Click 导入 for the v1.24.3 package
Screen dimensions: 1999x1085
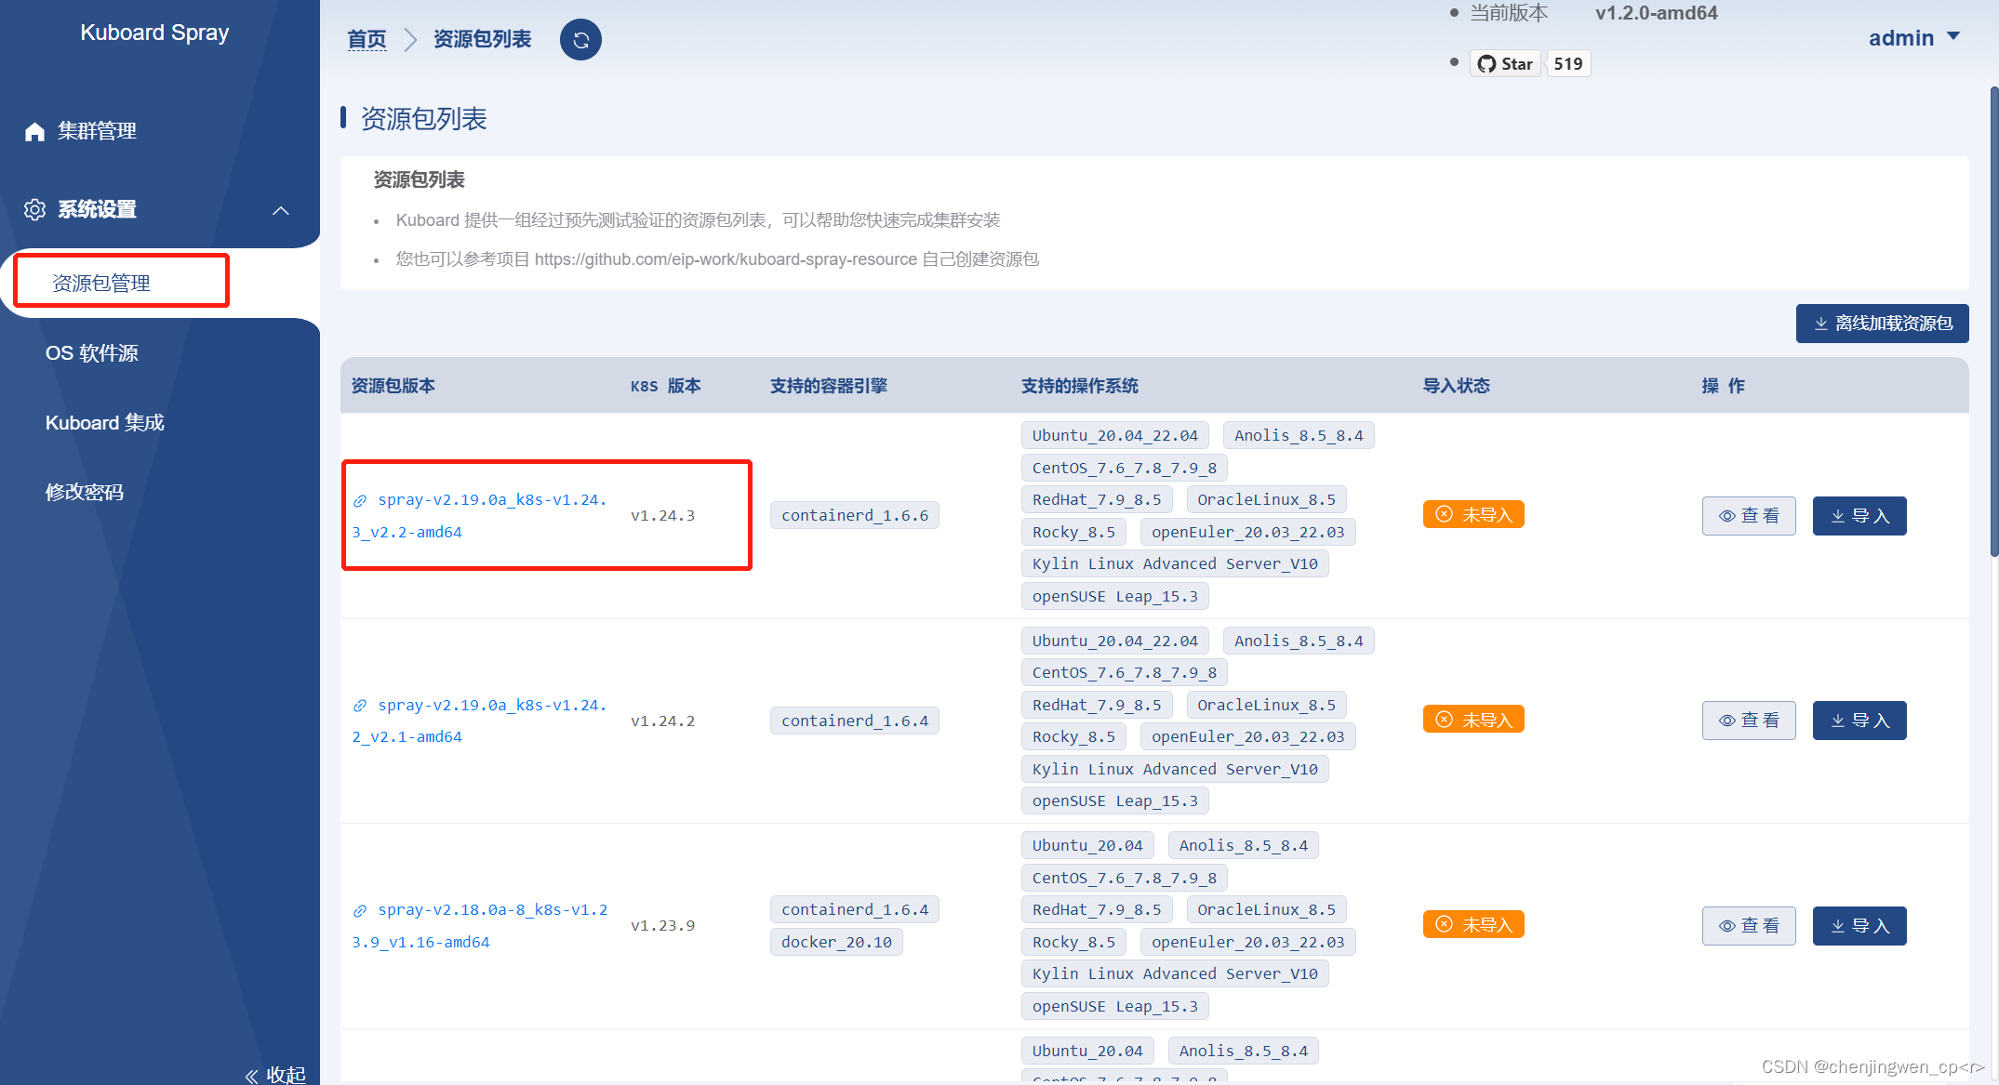(x=1859, y=516)
